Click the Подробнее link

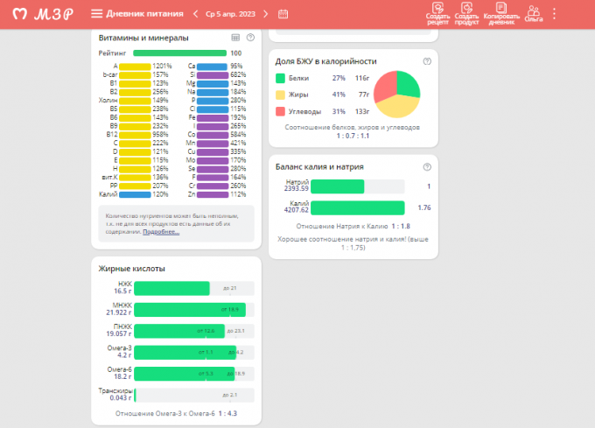(161, 232)
